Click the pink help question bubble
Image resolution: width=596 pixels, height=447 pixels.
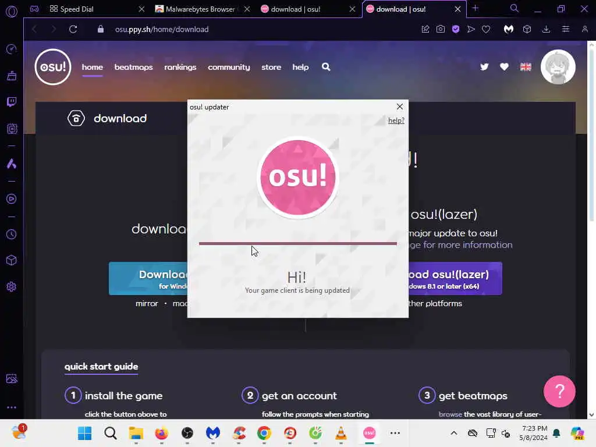[559, 391]
